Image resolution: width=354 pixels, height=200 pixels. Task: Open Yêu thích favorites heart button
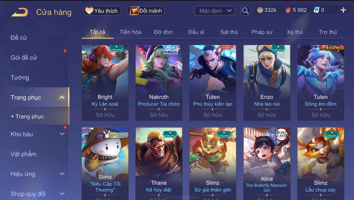[x=101, y=11]
